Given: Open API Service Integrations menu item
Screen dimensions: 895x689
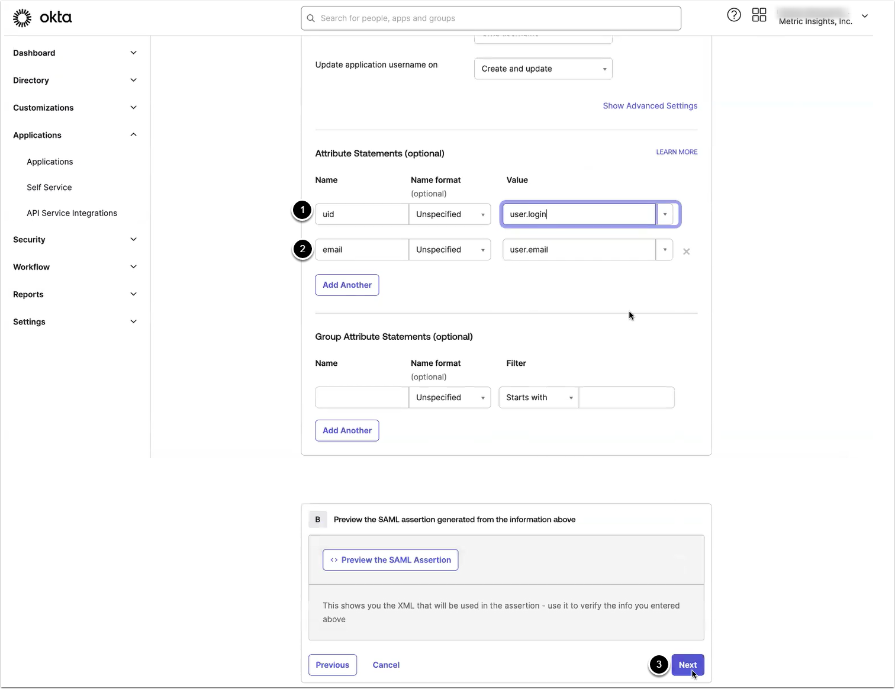Looking at the screenshot, I should click(72, 213).
